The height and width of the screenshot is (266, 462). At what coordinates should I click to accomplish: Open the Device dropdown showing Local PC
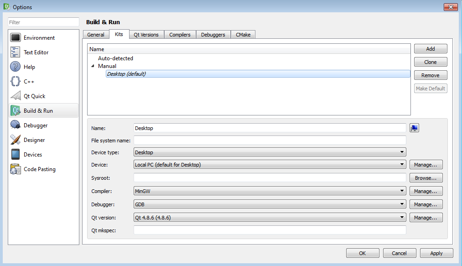(x=270, y=165)
